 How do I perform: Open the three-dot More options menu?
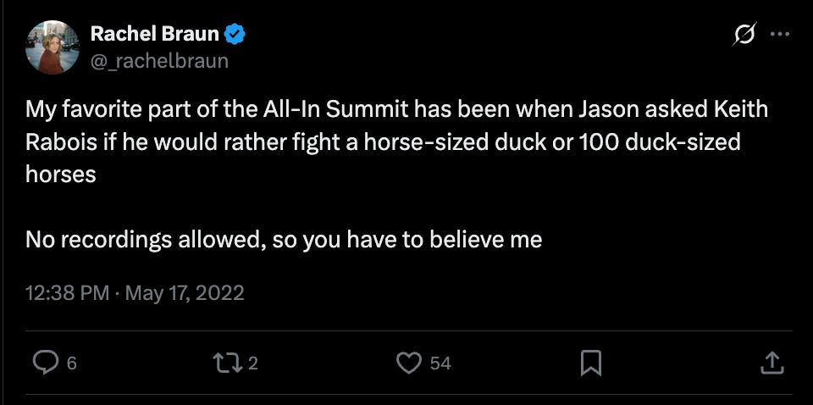[779, 36]
